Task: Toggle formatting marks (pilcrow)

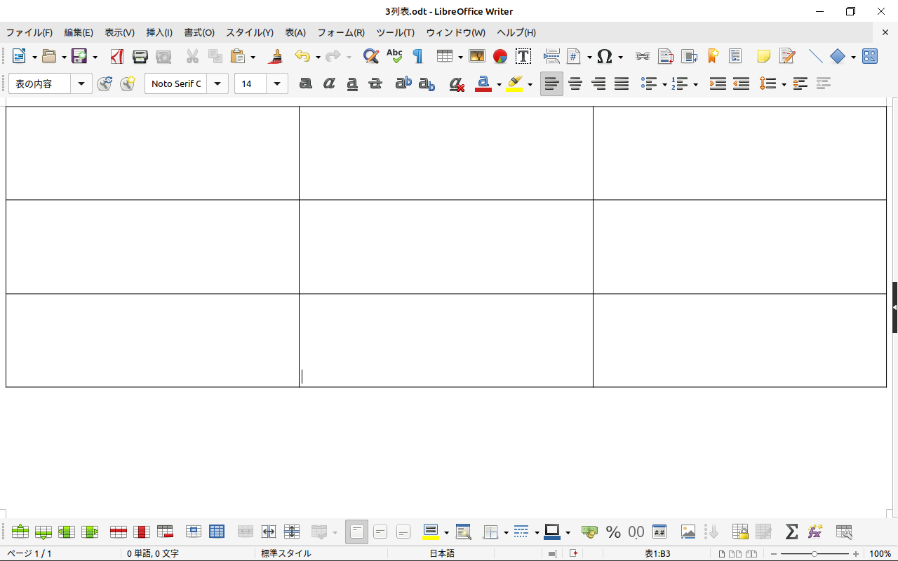Action: point(418,56)
